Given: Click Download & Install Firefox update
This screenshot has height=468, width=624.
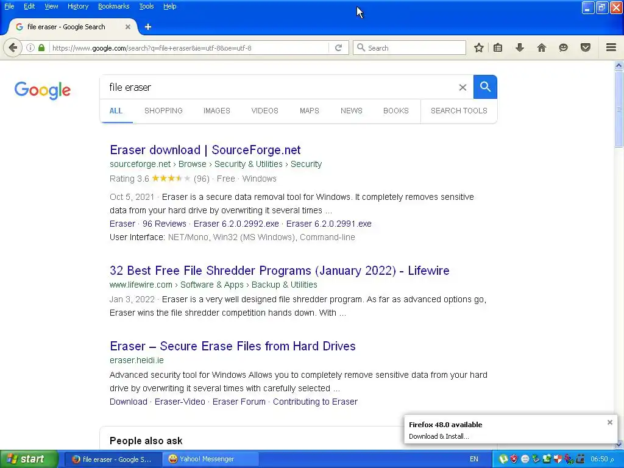Looking at the screenshot, I should pyautogui.click(x=439, y=436).
